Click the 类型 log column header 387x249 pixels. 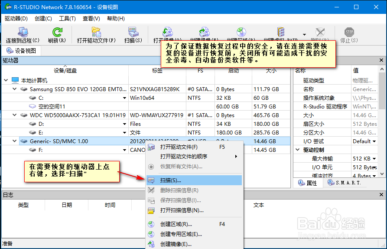point(23,205)
